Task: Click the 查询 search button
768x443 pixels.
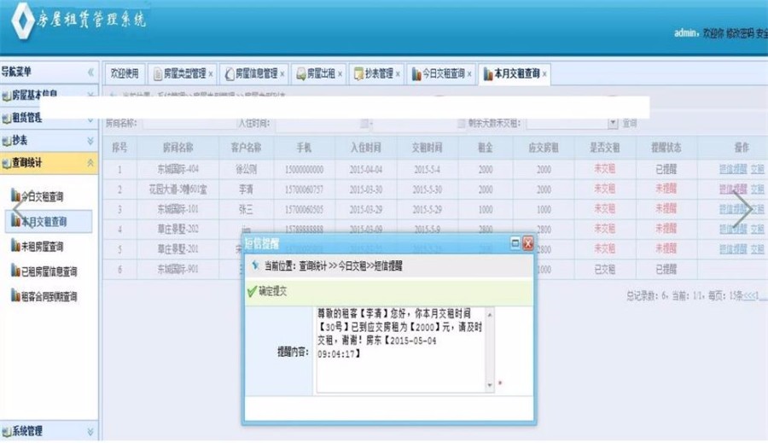Action: (630, 124)
